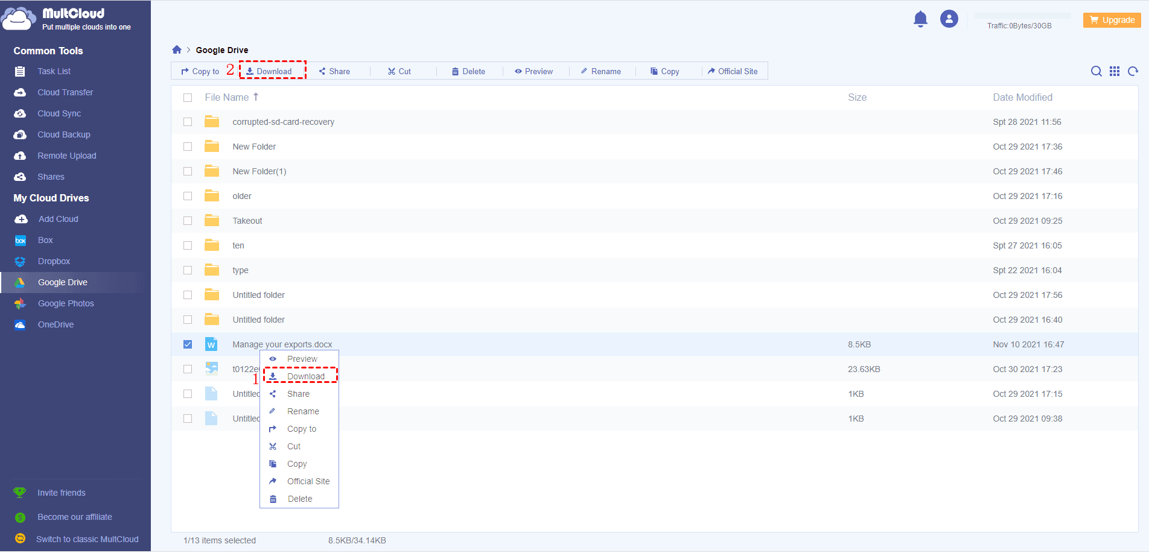Click the folder icon next to Takeout
The height and width of the screenshot is (553, 1149).
coord(212,221)
